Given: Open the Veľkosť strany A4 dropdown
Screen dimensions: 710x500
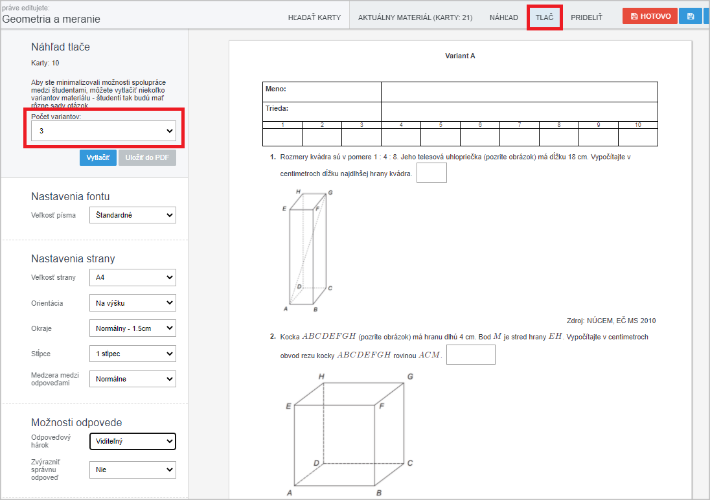Looking at the screenshot, I should (133, 277).
